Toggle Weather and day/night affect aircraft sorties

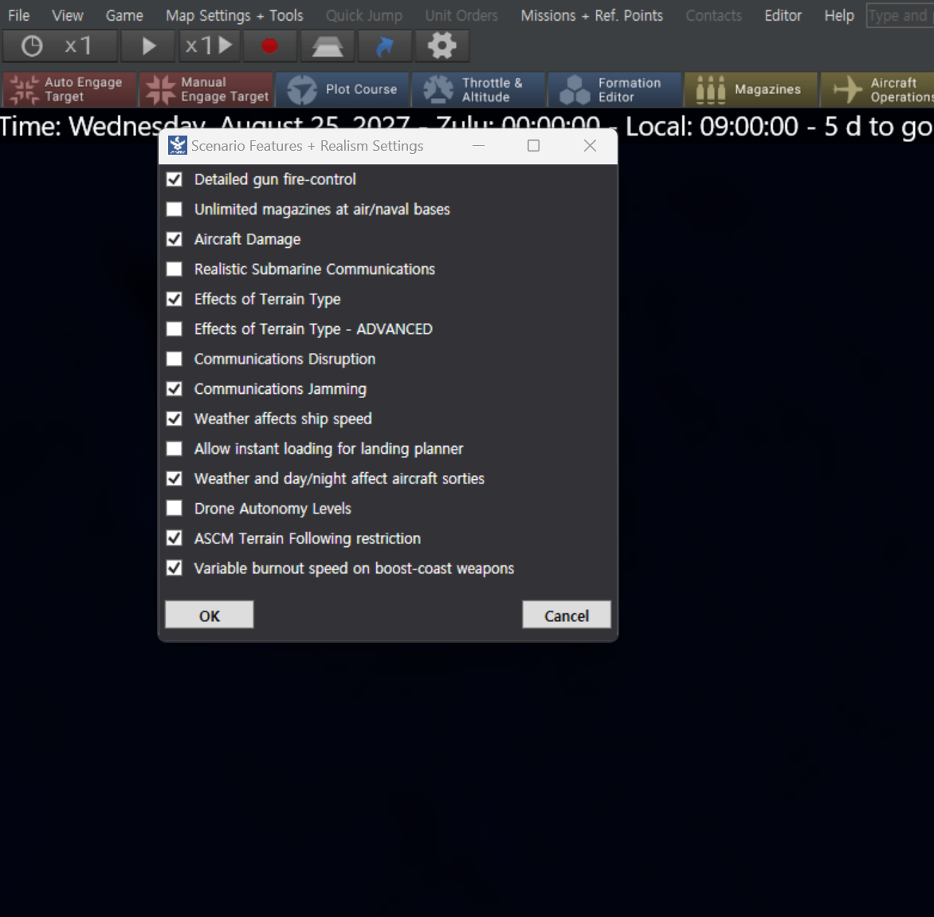pyautogui.click(x=174, y=478)
